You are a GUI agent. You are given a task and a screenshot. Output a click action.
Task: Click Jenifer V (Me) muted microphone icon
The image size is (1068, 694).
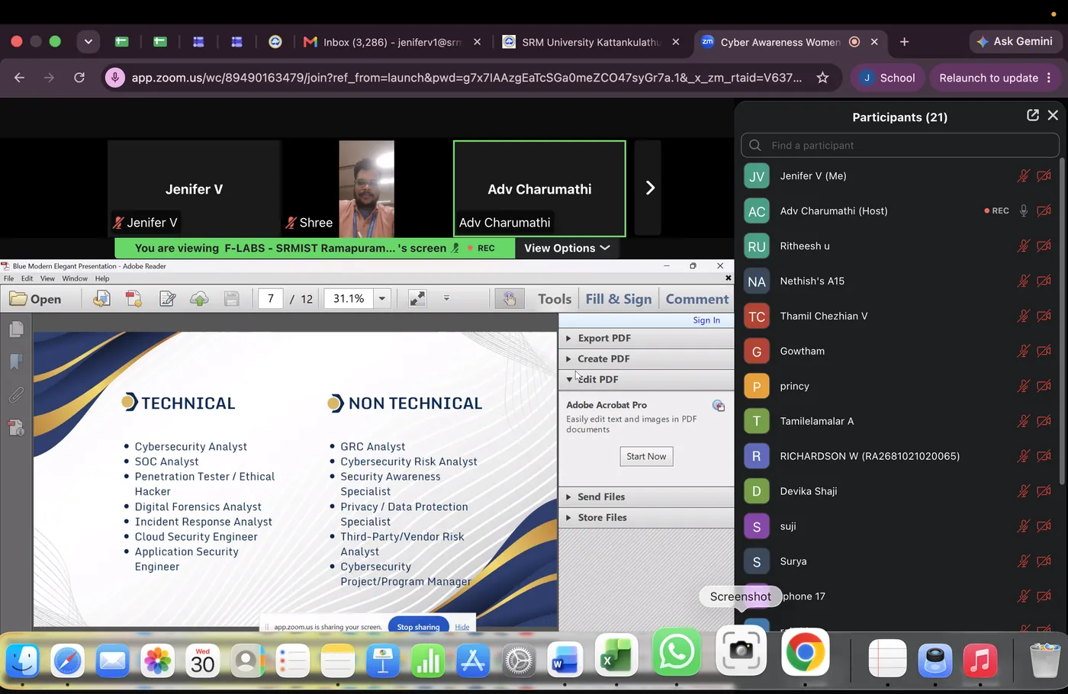pyautogui.click(x=1024, y=175)
